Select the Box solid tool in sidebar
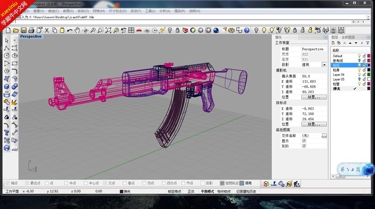 click(x=7, y=86)
